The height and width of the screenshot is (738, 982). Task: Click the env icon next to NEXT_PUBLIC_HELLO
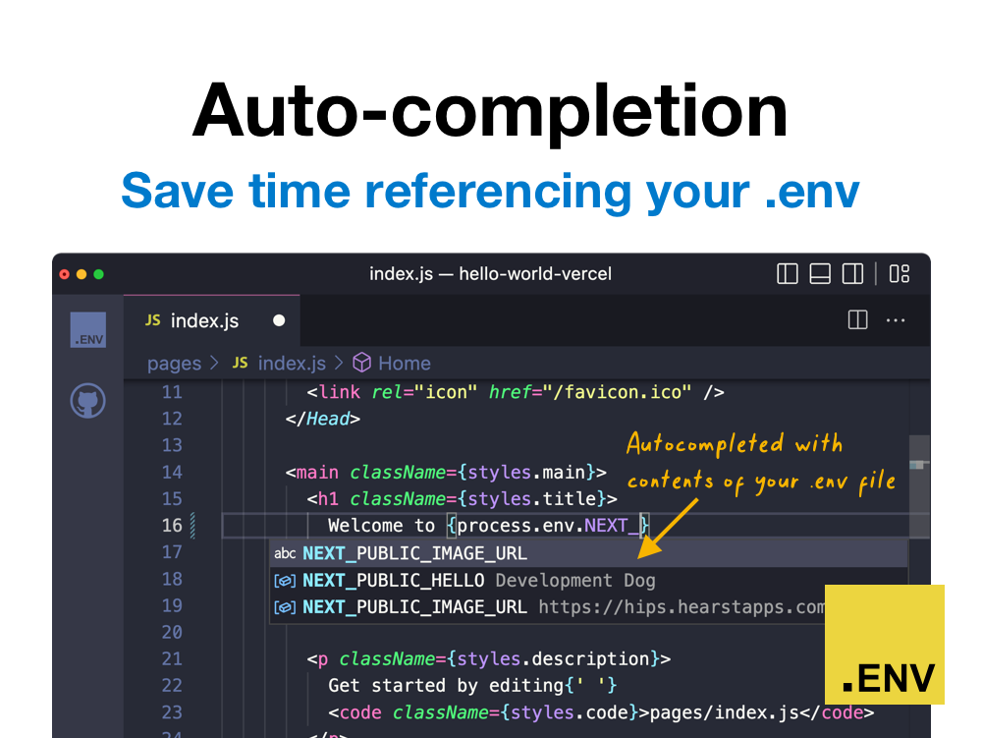[x=285, y=580]
